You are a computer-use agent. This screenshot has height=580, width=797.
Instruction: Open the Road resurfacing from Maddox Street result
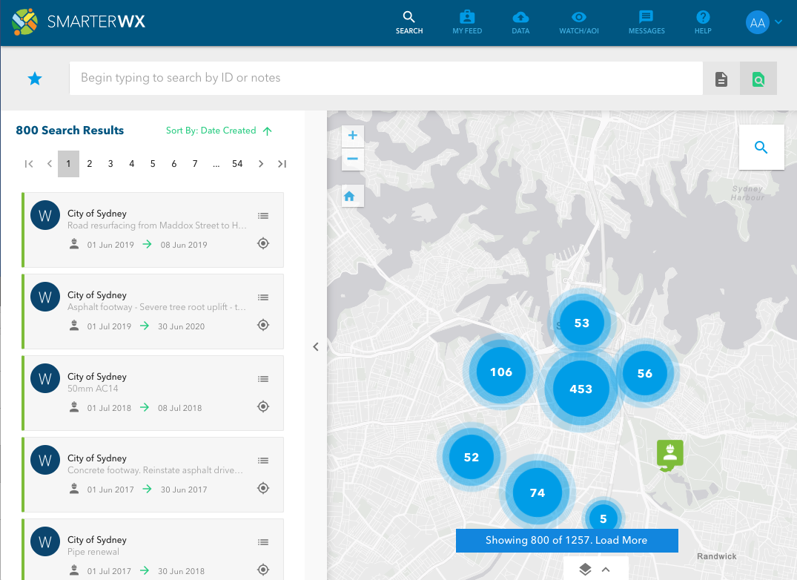coord(153,230)
